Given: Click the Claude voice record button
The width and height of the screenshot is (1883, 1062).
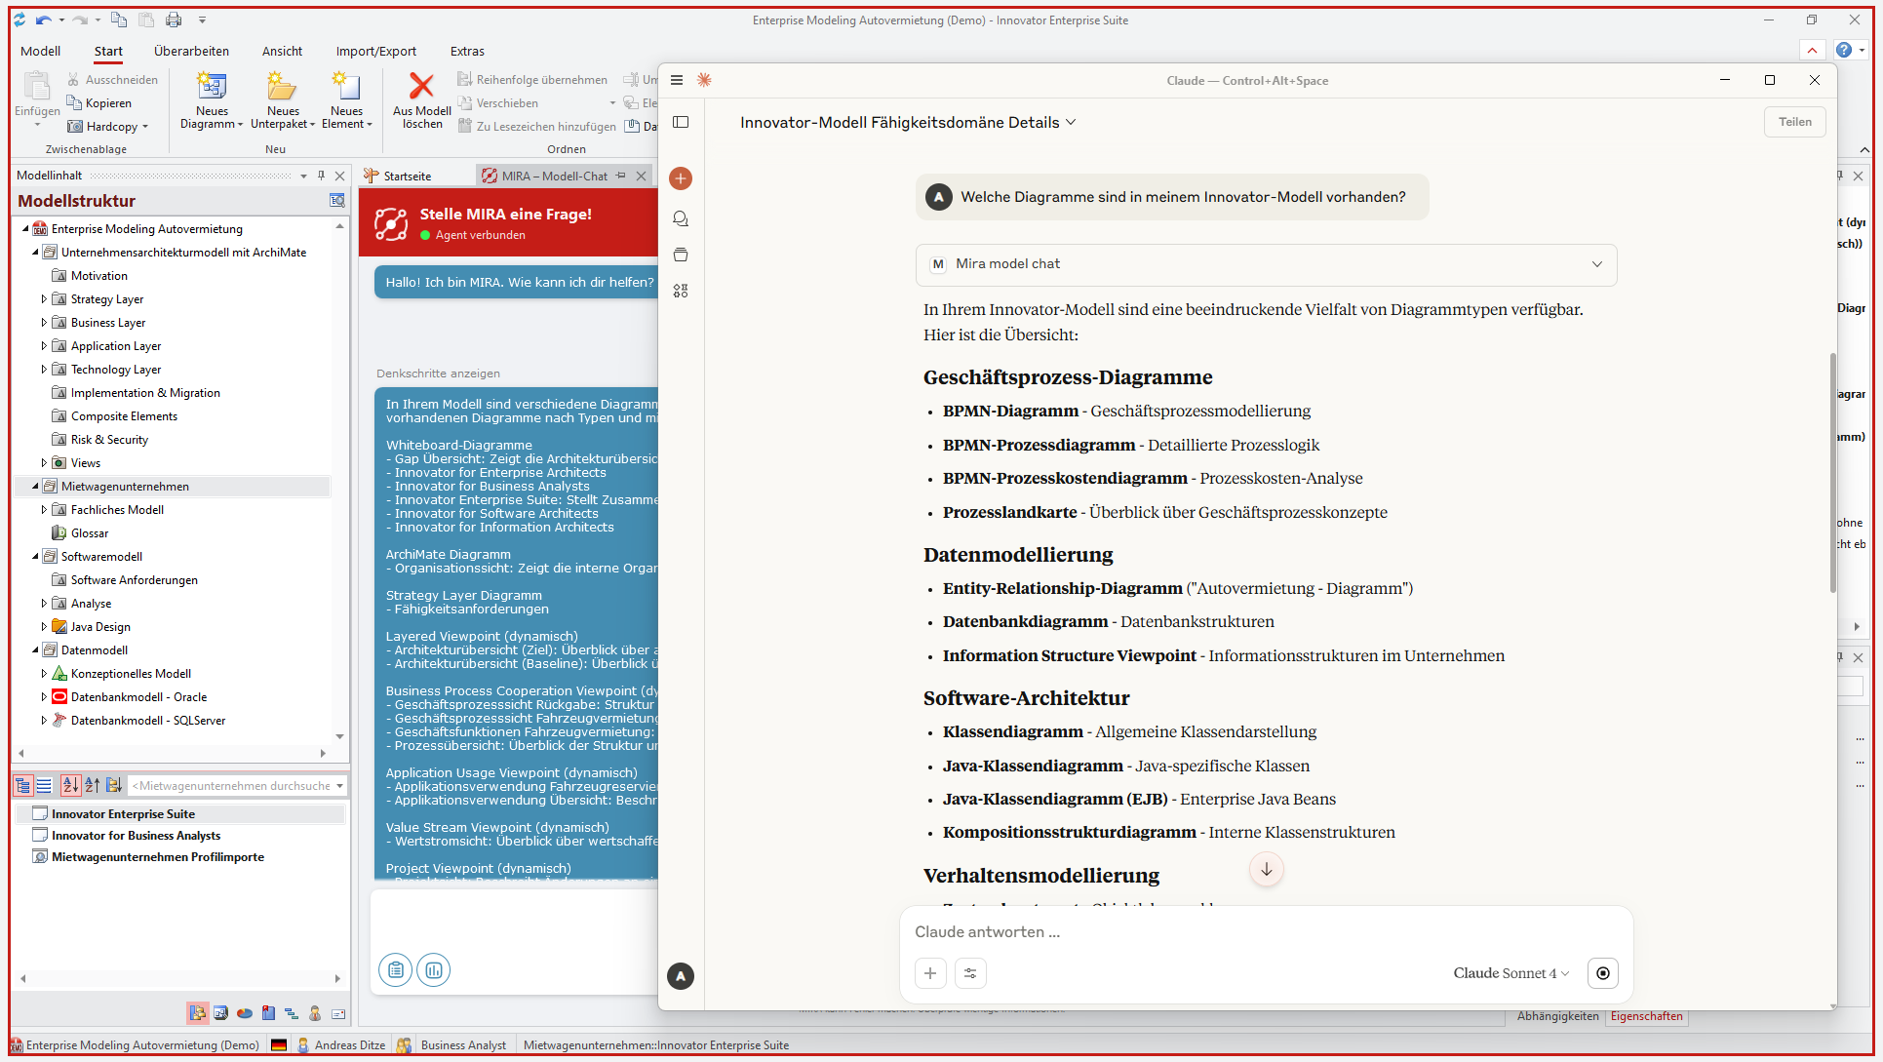Looking at the screenshot, I should coord(1603,973).
